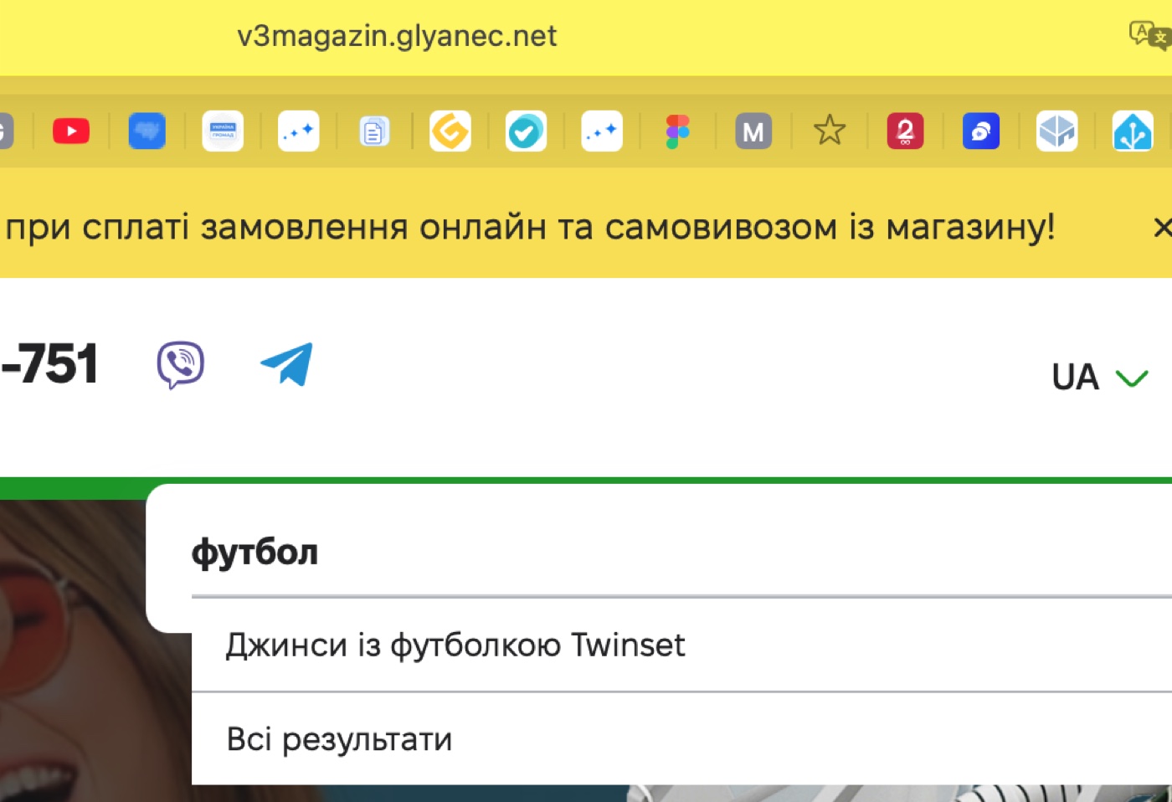This screenshot has height=802, width=1172.
Task: Expand the UA language dropdown
Action: [x=1100, y=378]
